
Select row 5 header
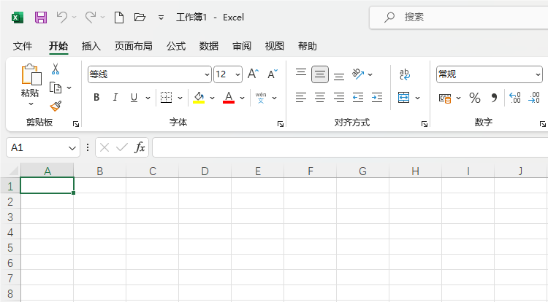(x=10, y=247)
